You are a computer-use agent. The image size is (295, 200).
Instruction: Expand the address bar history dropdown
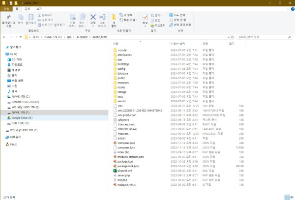click(x=229, y=37)
